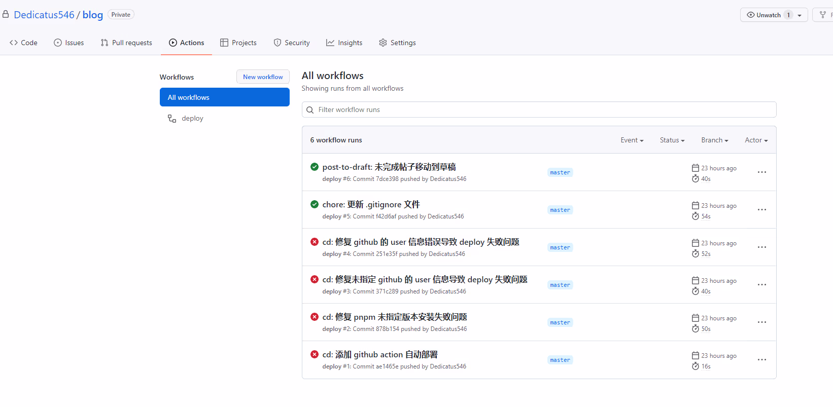Screen dimensions: 833x407
Task: Click the stopwatch icon next to 52s
Action: coord(696,253)
